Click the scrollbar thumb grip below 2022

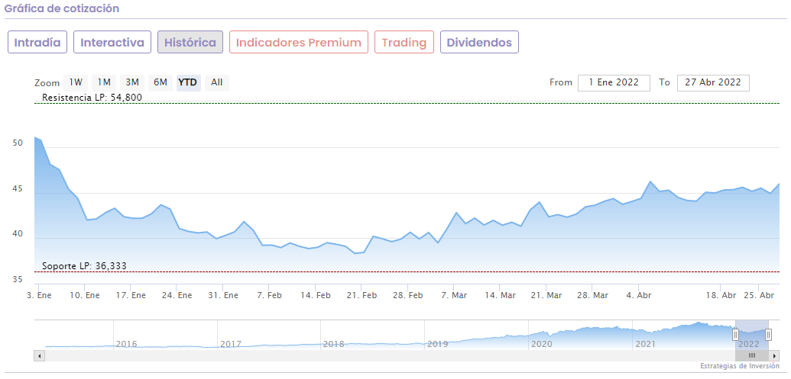752,355
